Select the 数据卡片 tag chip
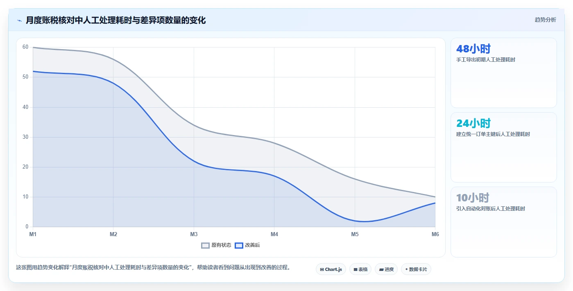Screen dimensions: 573x291 pyautogui.click(x=416, y=269)
